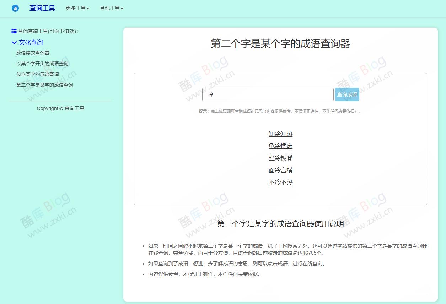Screen dimensions: 446x304
Task: Click the idiom link 知冷知热
Action: click(280, 134)
